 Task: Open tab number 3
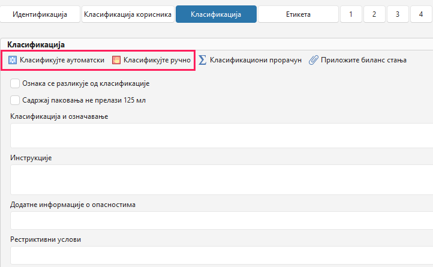click(x=398, y=14)
